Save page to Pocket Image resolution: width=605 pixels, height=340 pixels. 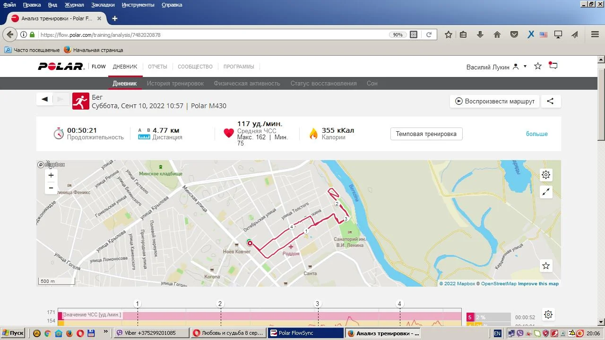click(514, 34)
